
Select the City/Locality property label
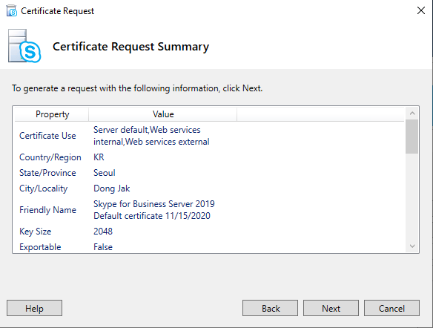pyautogui.click(x=43, y=188)
